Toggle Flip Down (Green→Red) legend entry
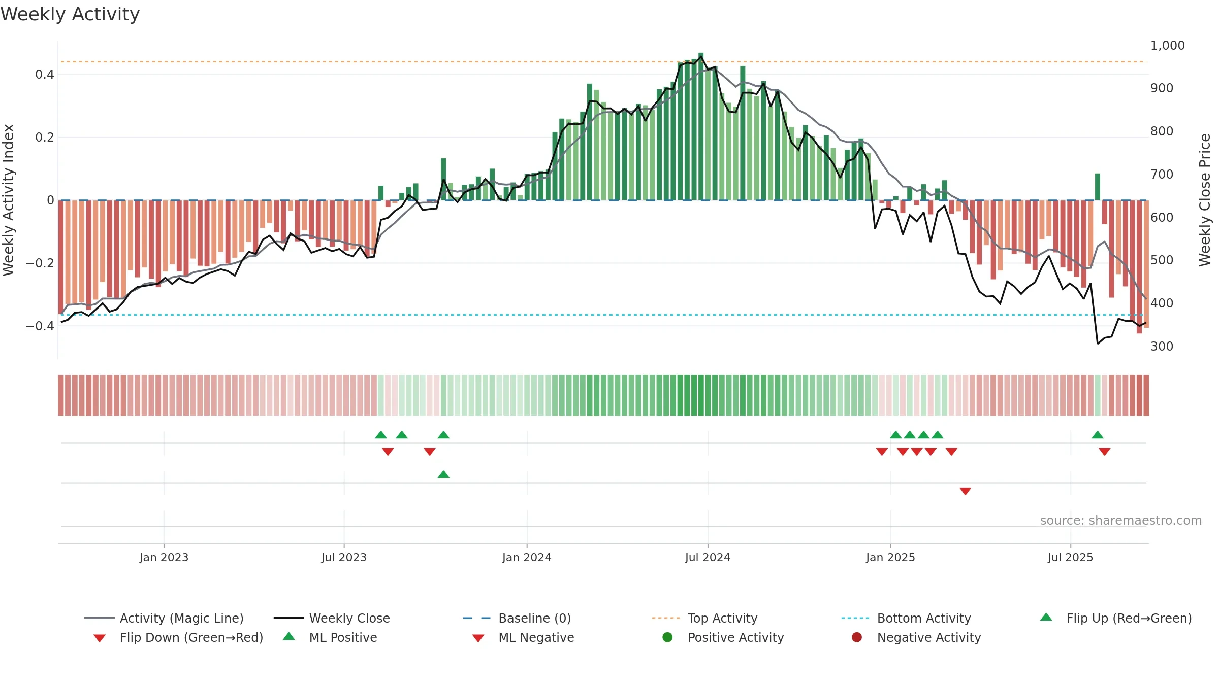 tap(178, 637)
